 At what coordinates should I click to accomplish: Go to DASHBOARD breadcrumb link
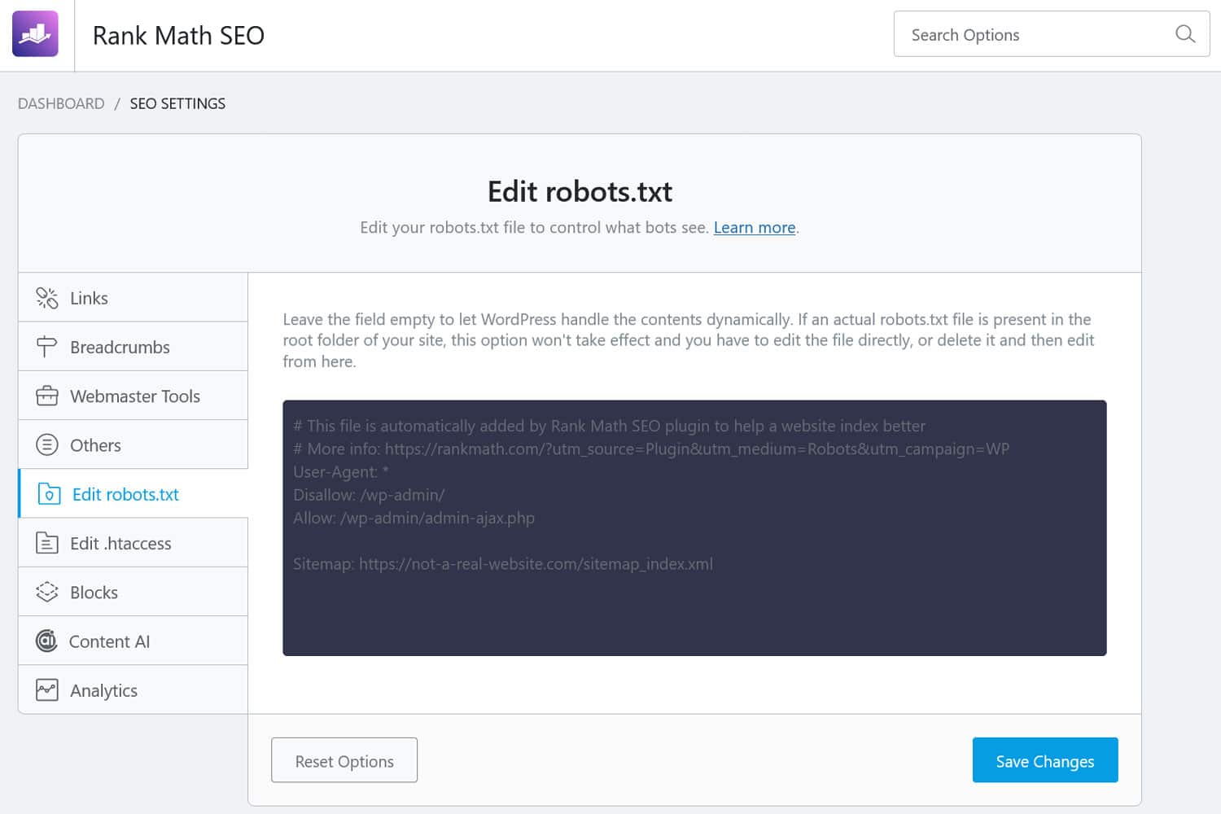(61, 103)
